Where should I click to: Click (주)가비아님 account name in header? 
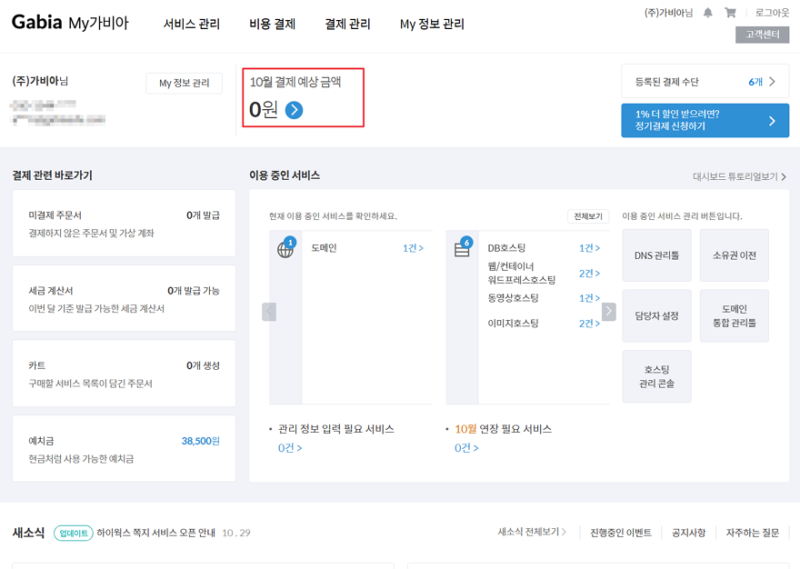pyautogui.click(x=668, y=13)
